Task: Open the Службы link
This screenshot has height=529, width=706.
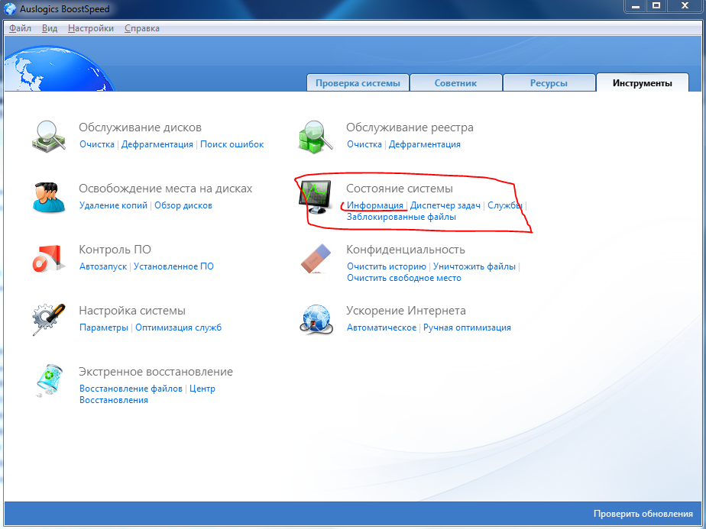Action: [505, 205]
